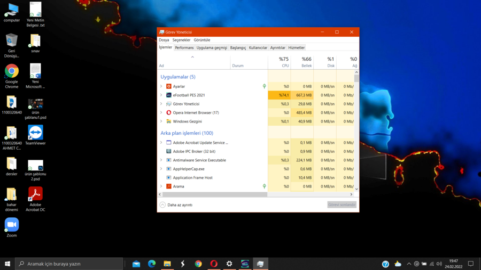This screenshot has height=270, width=481.
Task: Expand the eFootball PES 2021 process group
Action: pyautogui.click(x=161, y=95)
